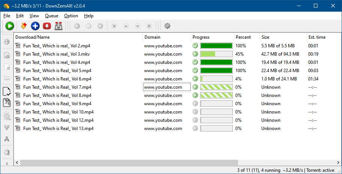Click the paused status icon for Vol 13.mp4
The height and width of the screenshot is (174, 342).
tap(195, 129)
